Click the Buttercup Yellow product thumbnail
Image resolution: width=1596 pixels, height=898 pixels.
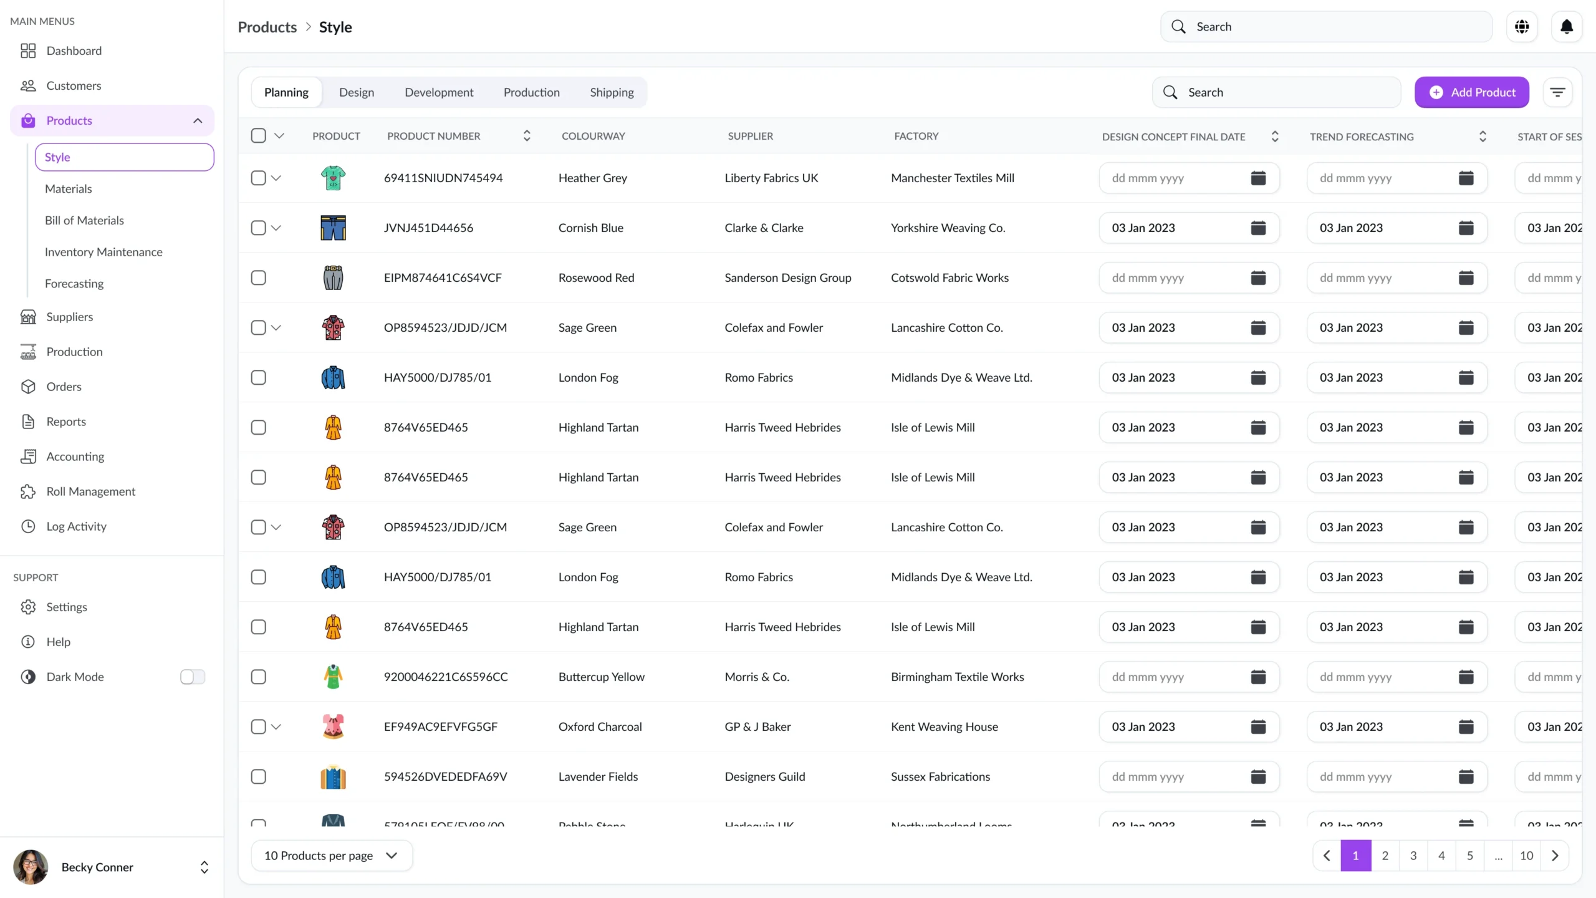tap(333, 677)
